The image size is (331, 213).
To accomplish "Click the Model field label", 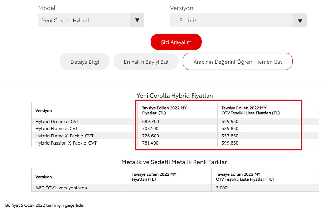I will 47,8.
